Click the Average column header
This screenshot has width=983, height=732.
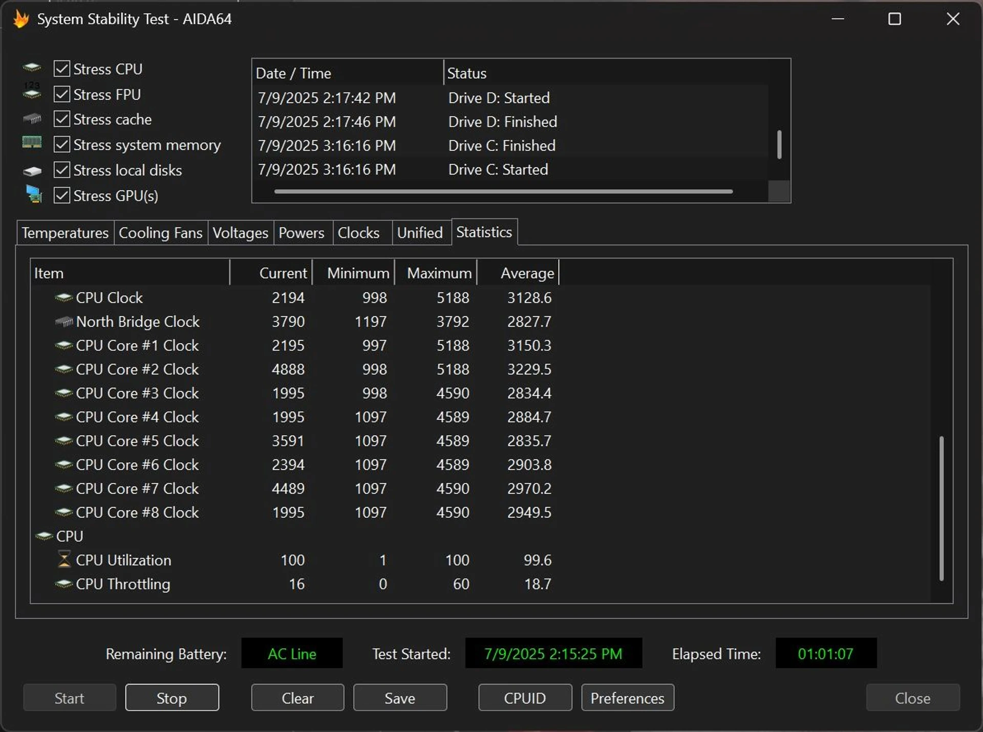pos(518,273)
